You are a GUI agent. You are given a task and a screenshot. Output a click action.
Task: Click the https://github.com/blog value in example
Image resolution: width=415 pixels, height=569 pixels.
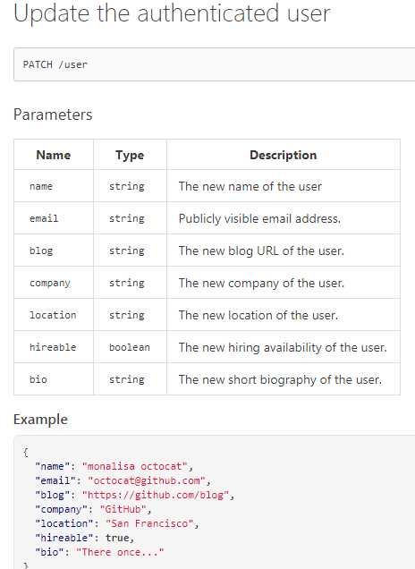point(156,495)
